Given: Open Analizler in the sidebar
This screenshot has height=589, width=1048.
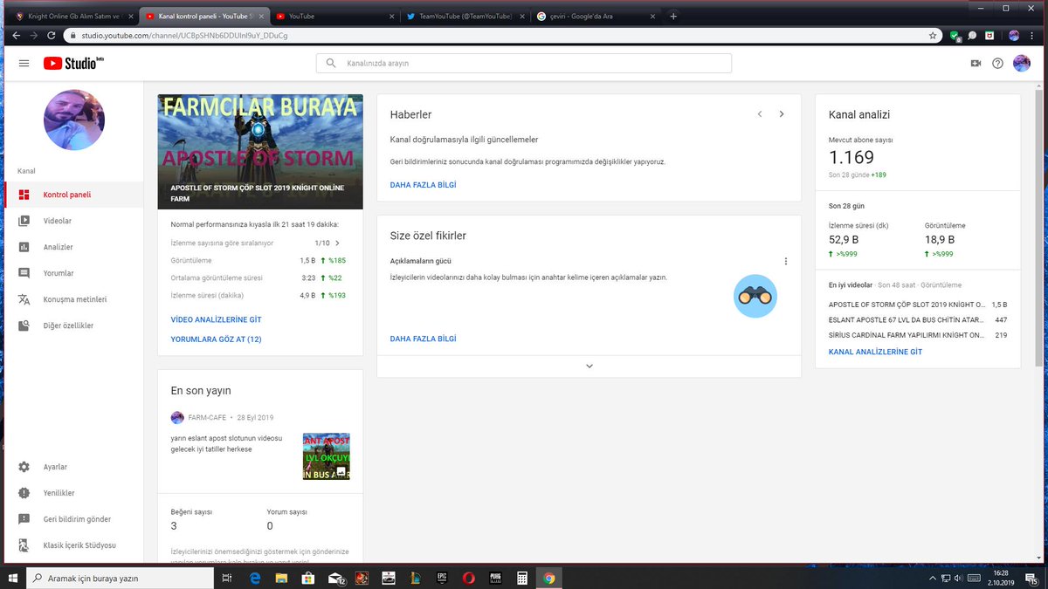Looking at the screenshot, I should pyautogui.click(x=74, y=247).
